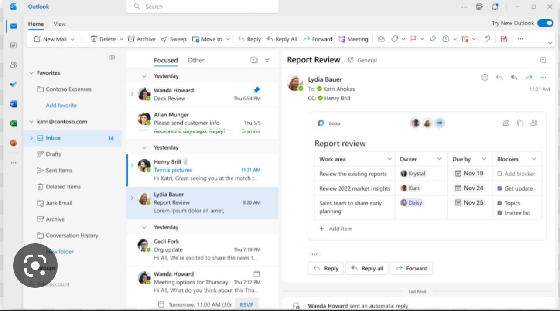Open Loop sharing people icon
Viewport: 560px width, 311px height.
pos(534,123)
